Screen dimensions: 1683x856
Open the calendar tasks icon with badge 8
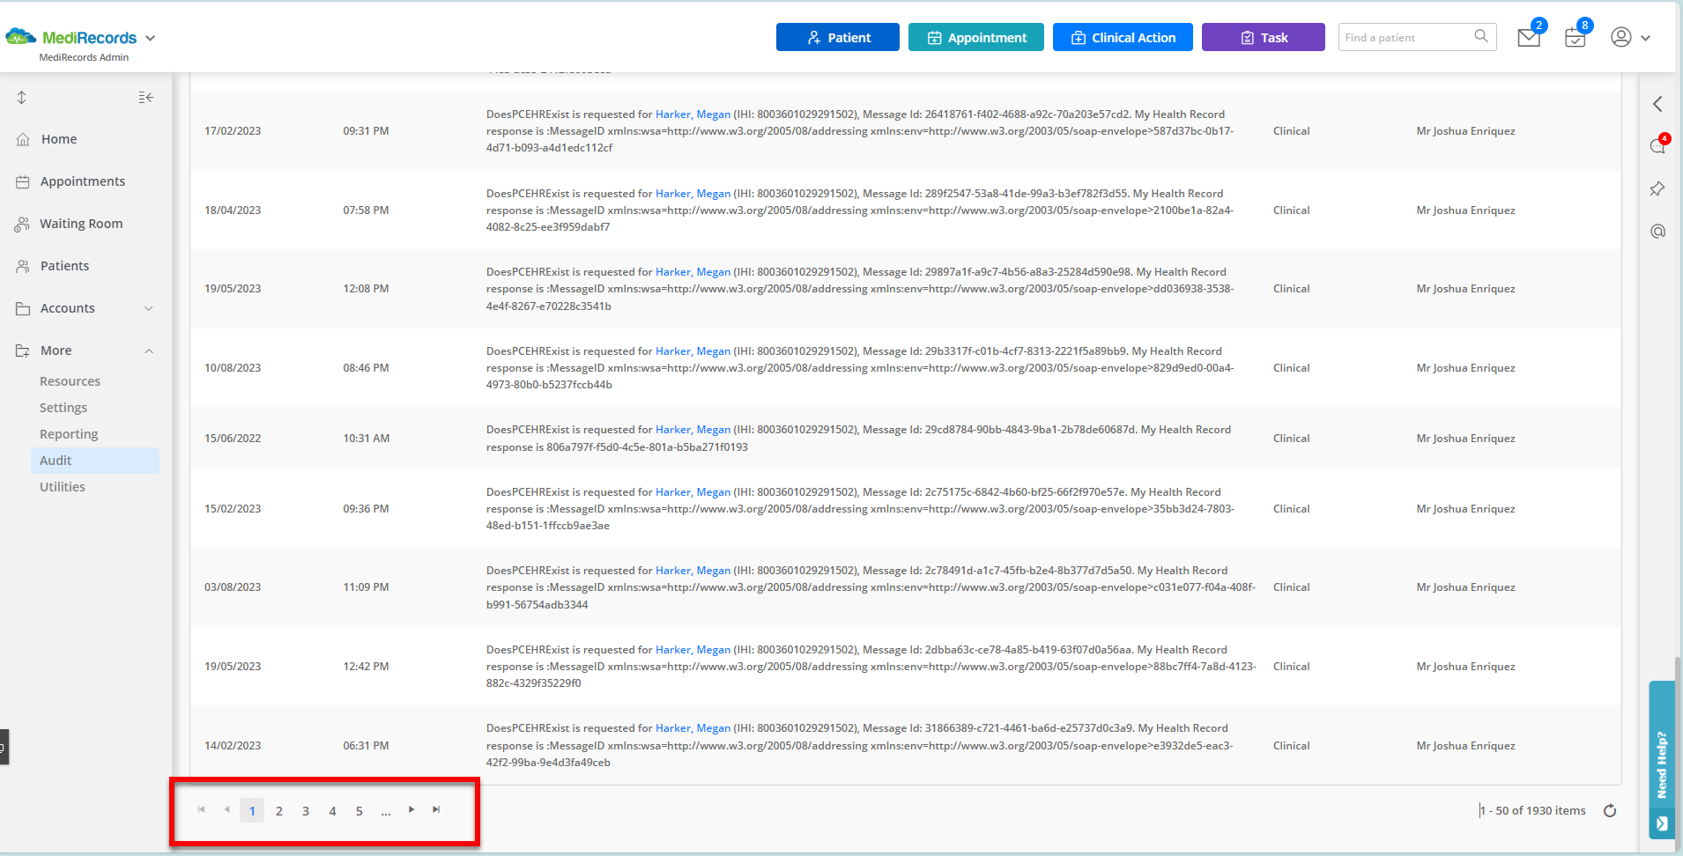coord(1575,38)
